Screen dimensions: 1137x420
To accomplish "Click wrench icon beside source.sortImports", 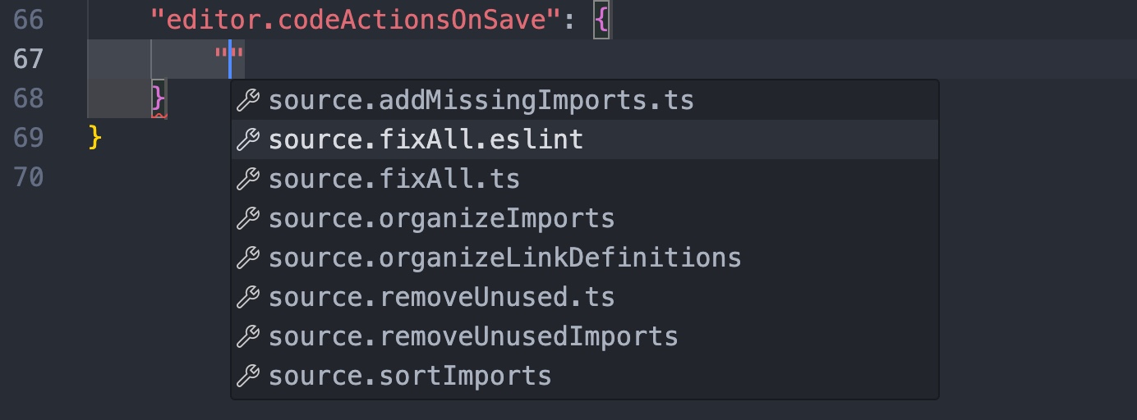I will pos(248,377).
